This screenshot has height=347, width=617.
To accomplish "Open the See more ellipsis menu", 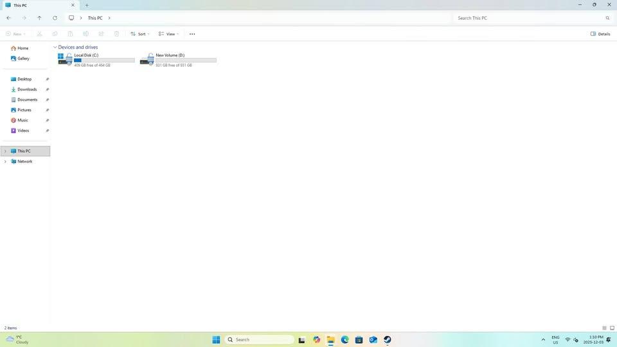I will (x=192, y=34).
